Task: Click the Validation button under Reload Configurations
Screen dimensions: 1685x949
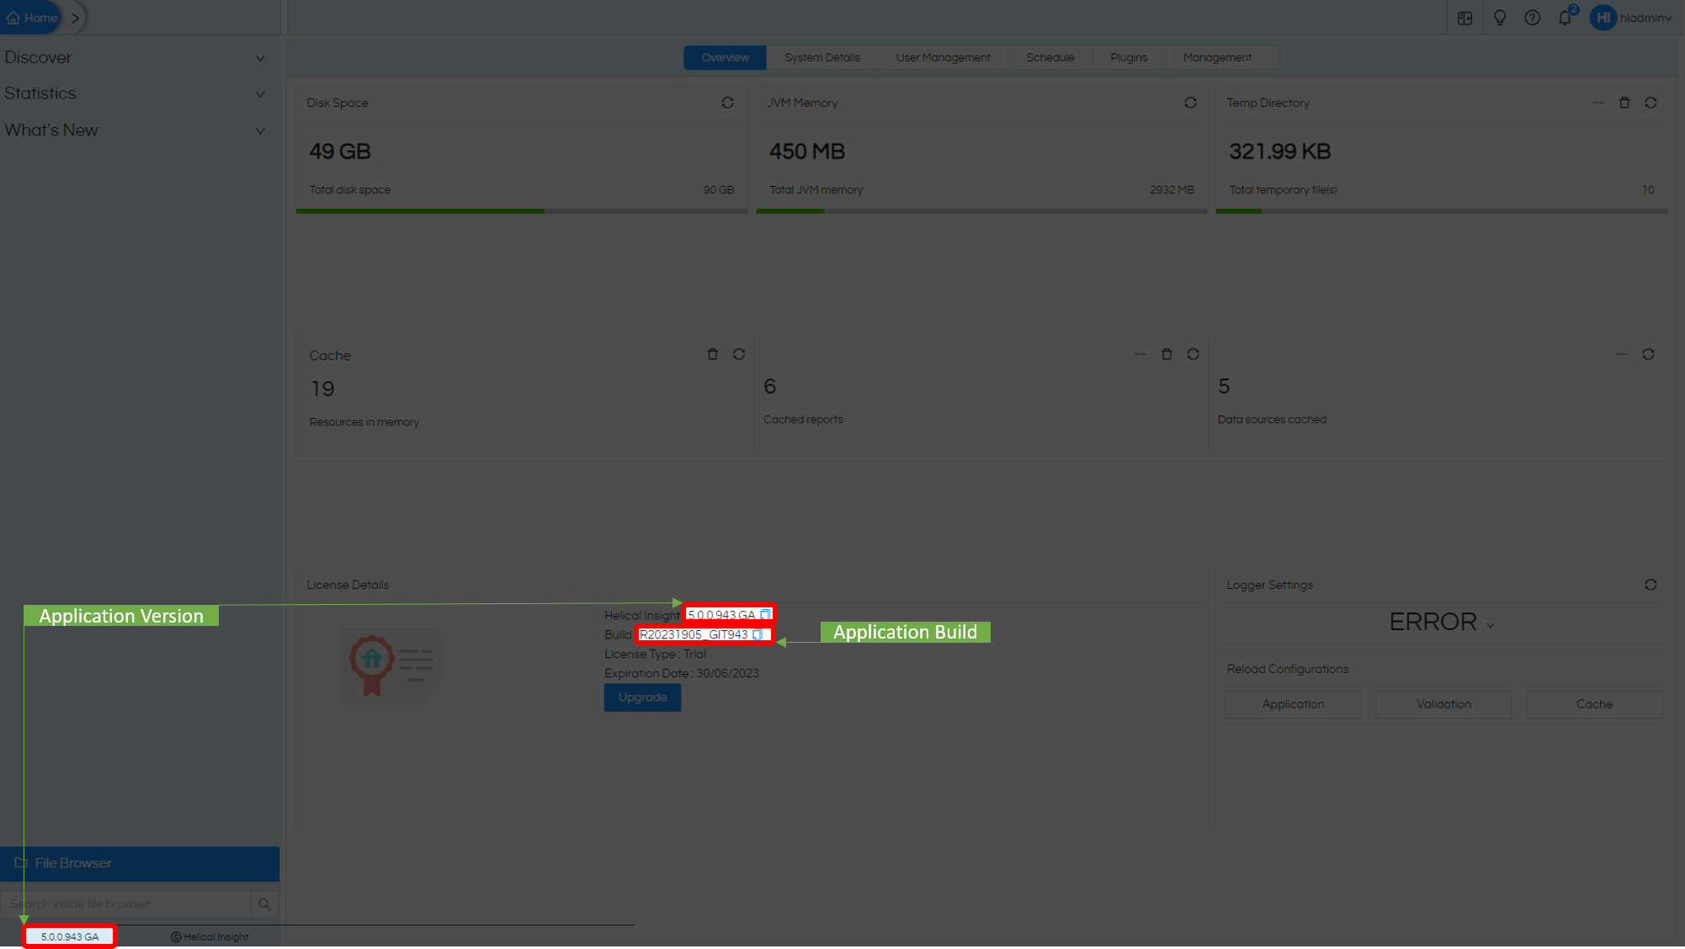Action: click(x=1443, y=703)
